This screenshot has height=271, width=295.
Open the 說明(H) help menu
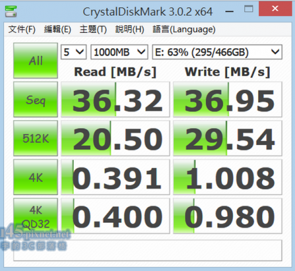click(130, 29)
